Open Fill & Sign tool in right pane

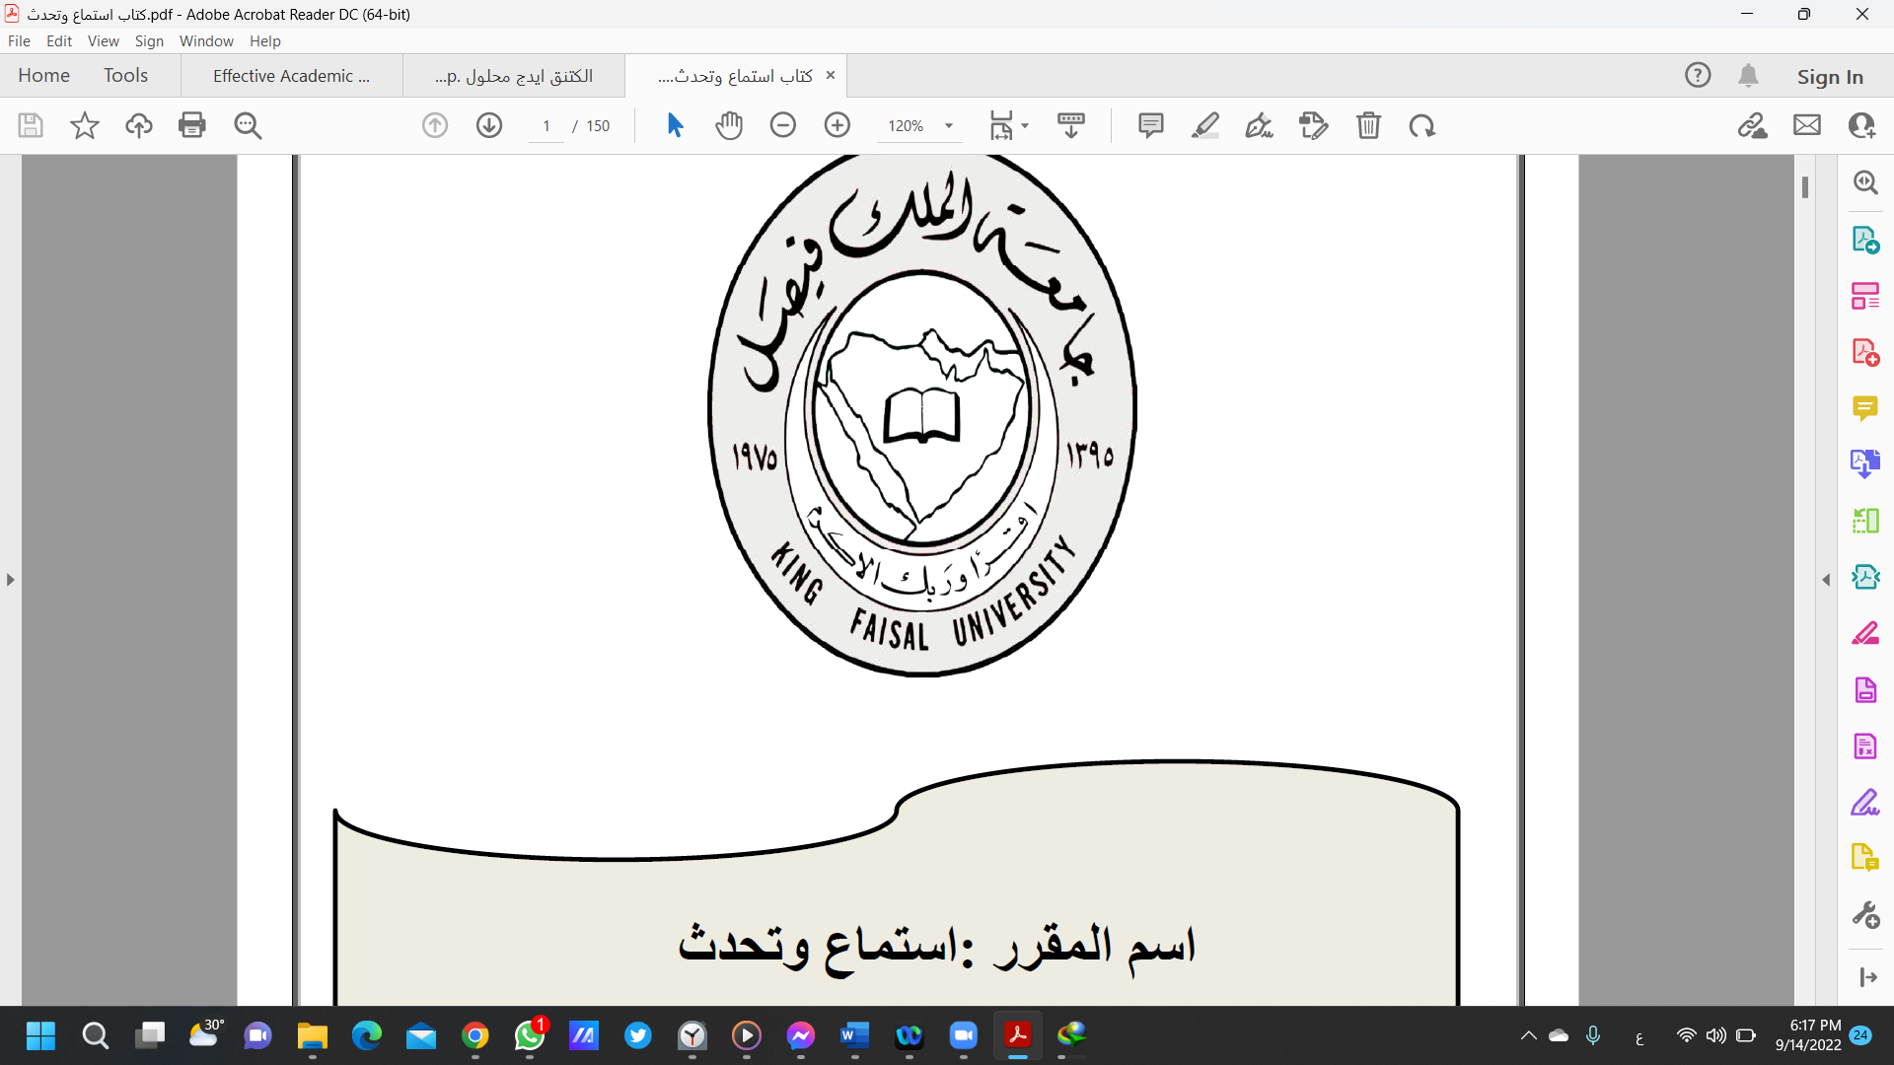[1865, 803]
